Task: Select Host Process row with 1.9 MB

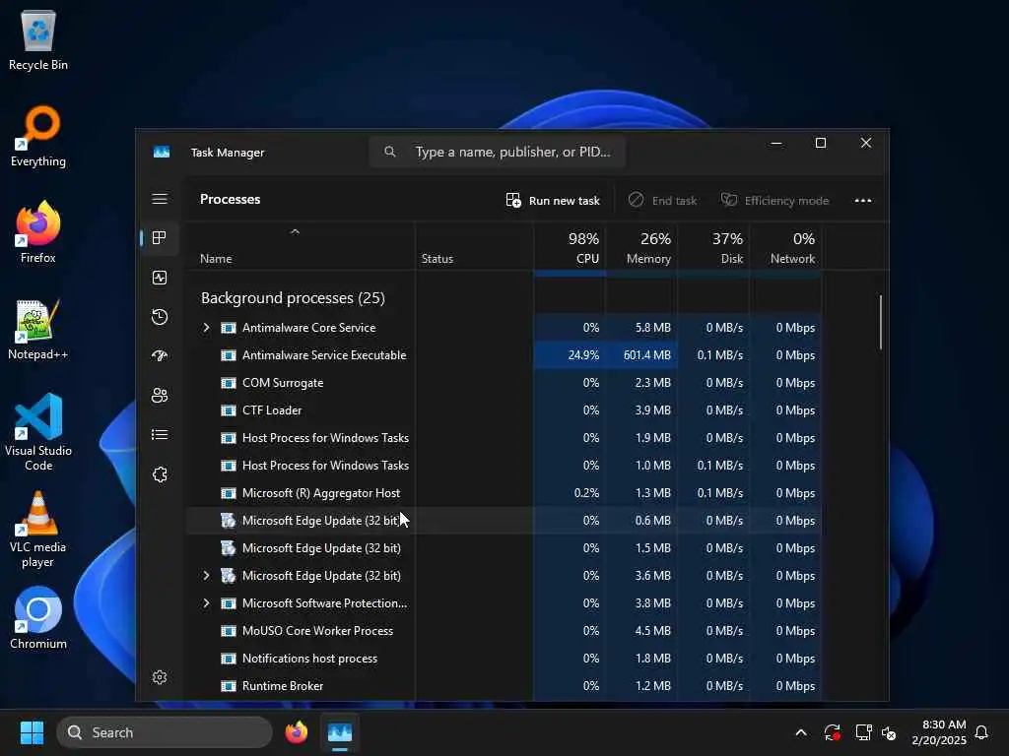Action: [x=504, y=438]
